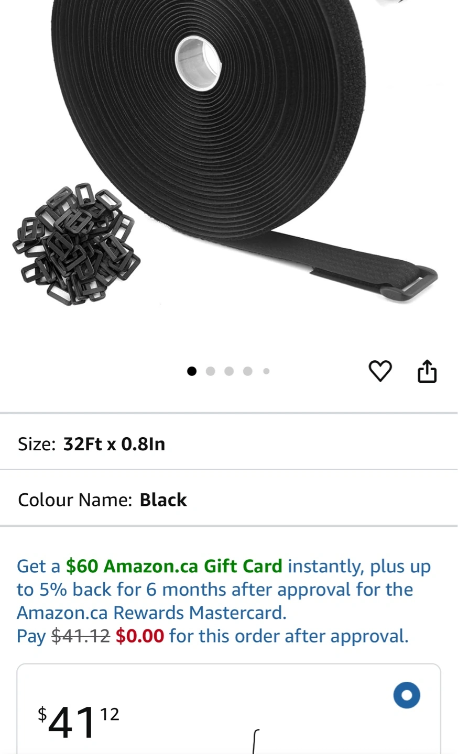Tap the bold 32Ft x 0.8In value
The height and width of the screenshot is (754, 458).
coord(114,444)
